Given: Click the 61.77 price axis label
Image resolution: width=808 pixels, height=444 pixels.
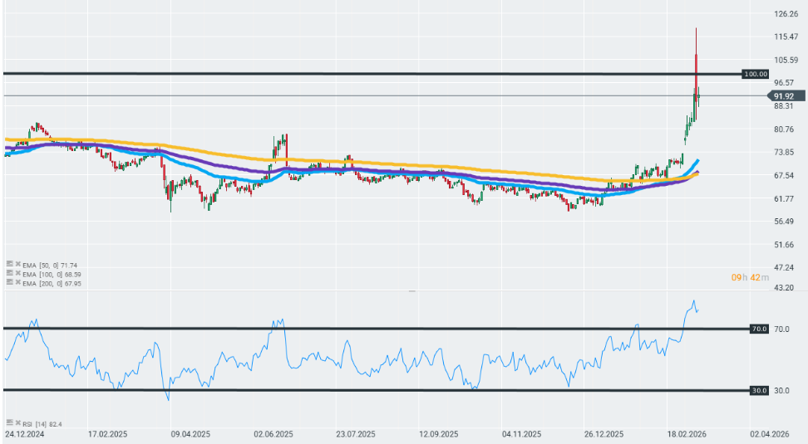Looking at the screenshot, I should tap(784, 198).
